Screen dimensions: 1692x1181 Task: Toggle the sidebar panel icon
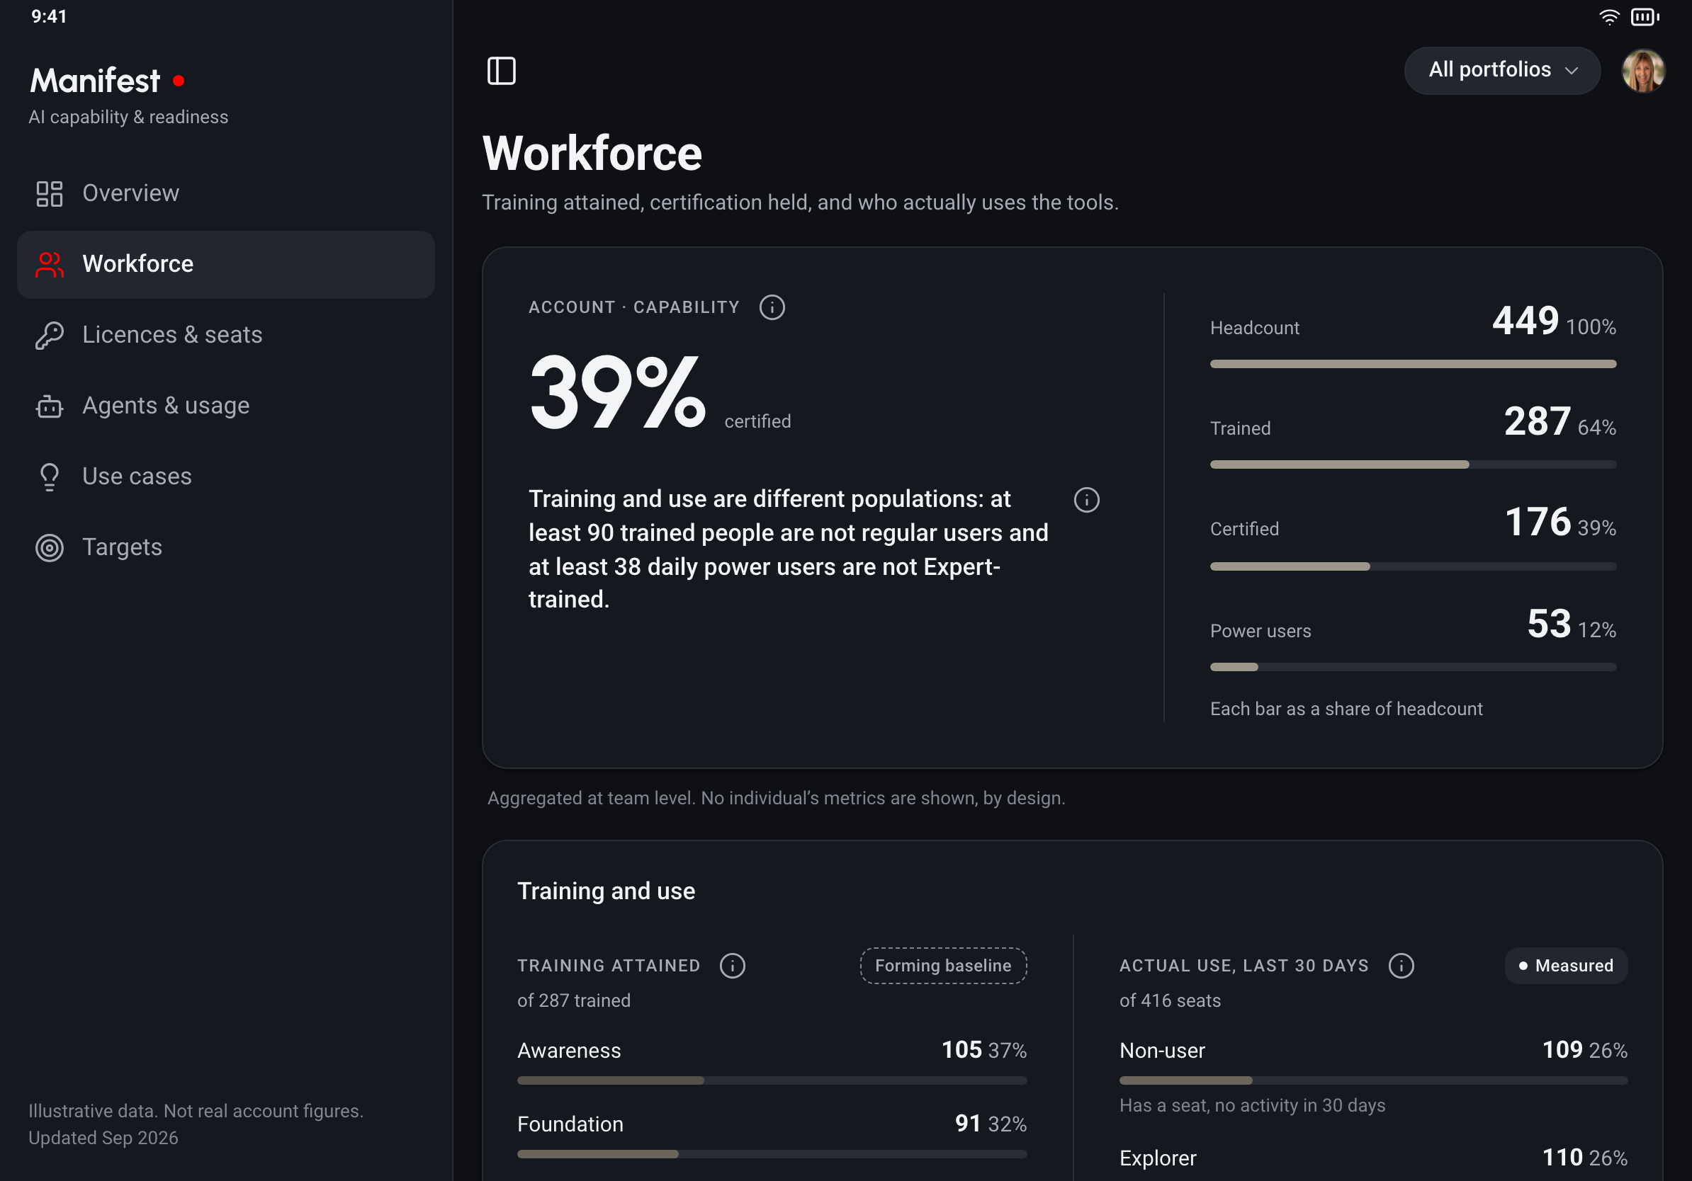(x=501, y=71)
